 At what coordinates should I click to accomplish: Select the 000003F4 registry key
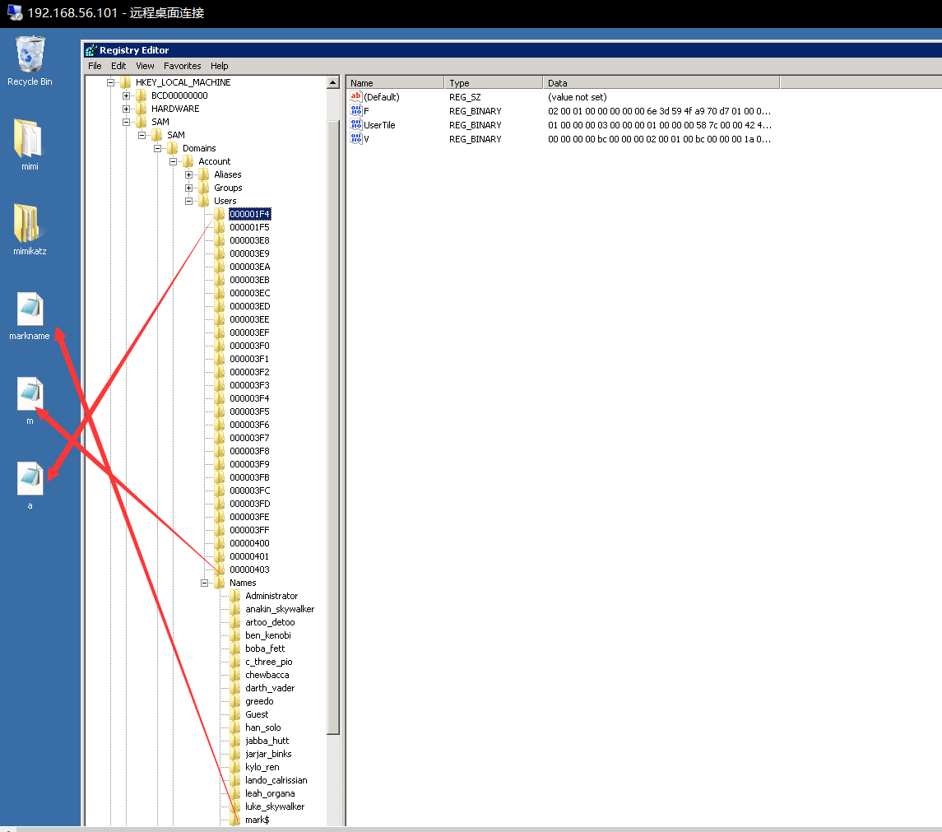[x=249, y=398]
